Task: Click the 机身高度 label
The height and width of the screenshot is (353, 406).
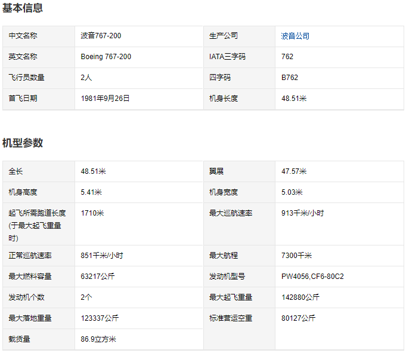Action: coord(23,192)
